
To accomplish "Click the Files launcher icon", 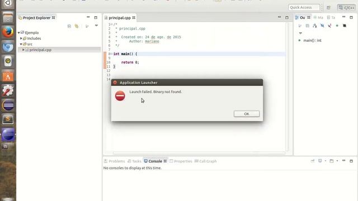I will (x=8, y=17).
